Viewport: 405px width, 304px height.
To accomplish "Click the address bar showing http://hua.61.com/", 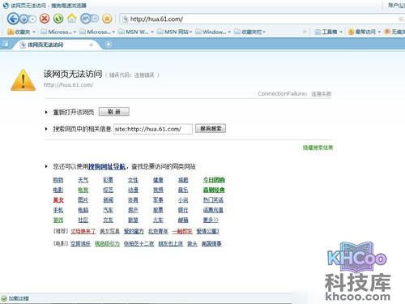I will pyautogui.click(x=262, y=19).
